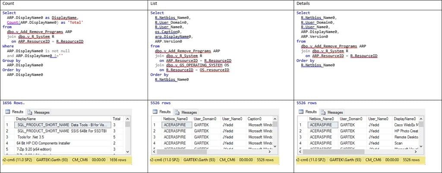Viewport: 442px width, 173px height.
Task: Click Messages page icon in Details pane
Action: [x=324, y=112]
